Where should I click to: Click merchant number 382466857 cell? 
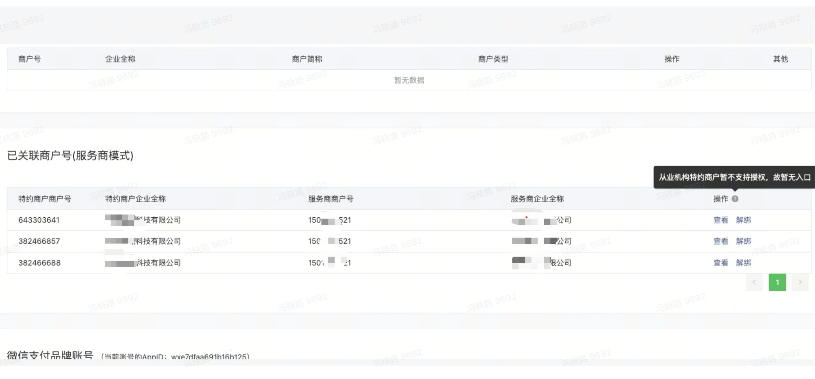point(39,241)
